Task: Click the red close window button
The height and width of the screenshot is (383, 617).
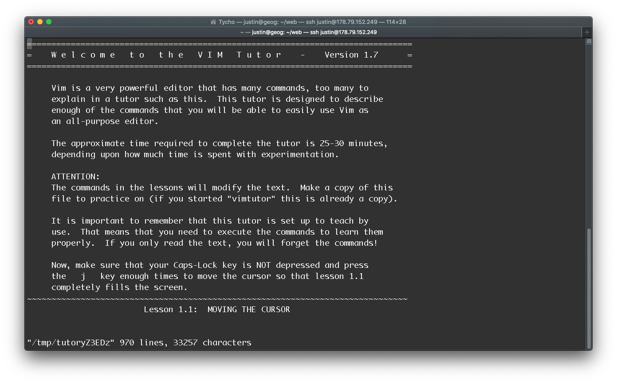Action: (x=31, y=22)
